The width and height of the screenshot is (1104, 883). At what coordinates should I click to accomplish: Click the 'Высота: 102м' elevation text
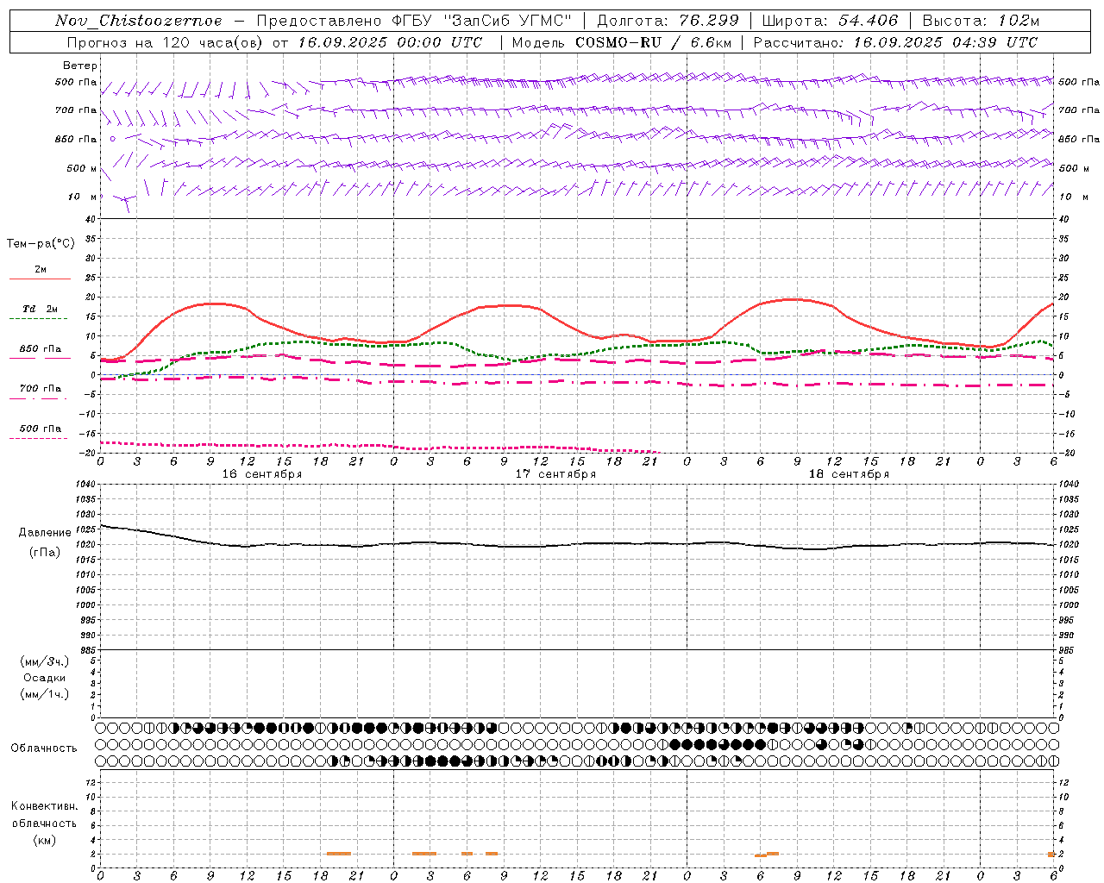click(981, 21)
